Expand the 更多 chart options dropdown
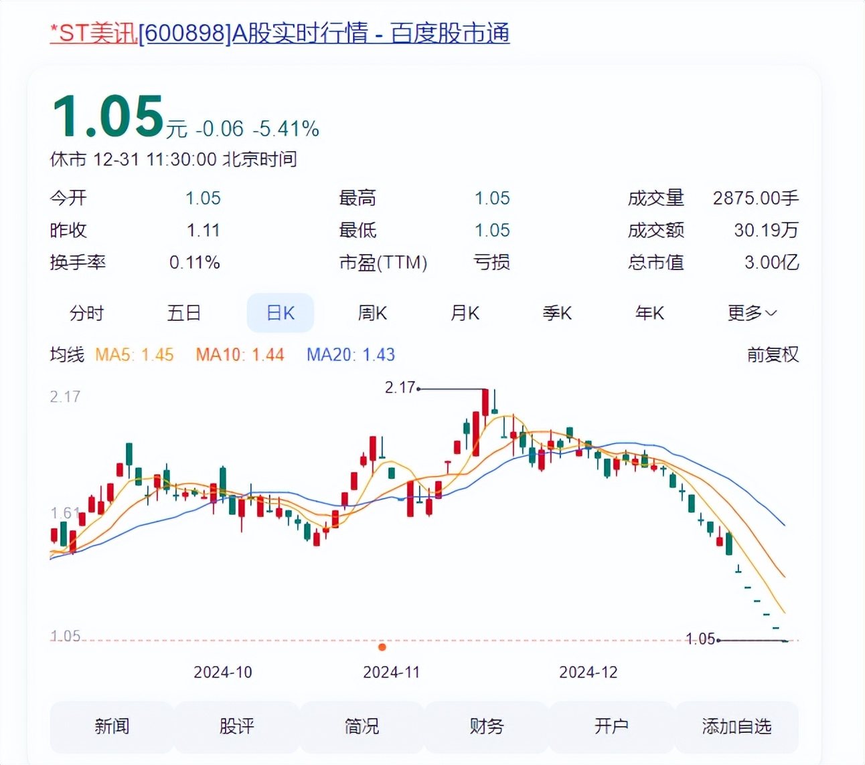The height and width of the screenshot is (765, 865). tap(753, 313)
